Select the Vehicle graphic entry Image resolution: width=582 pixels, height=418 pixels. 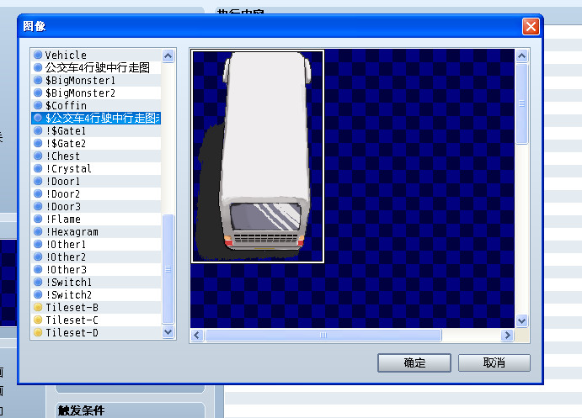click(x=96, y=55)
